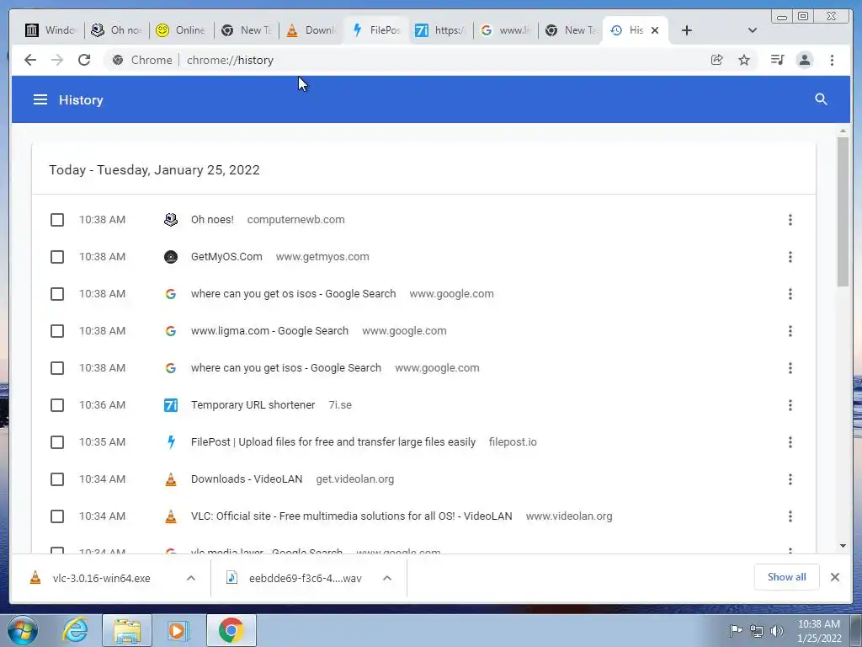Click the Action Center flag icon
862x647 pixels.
[736, 630]
